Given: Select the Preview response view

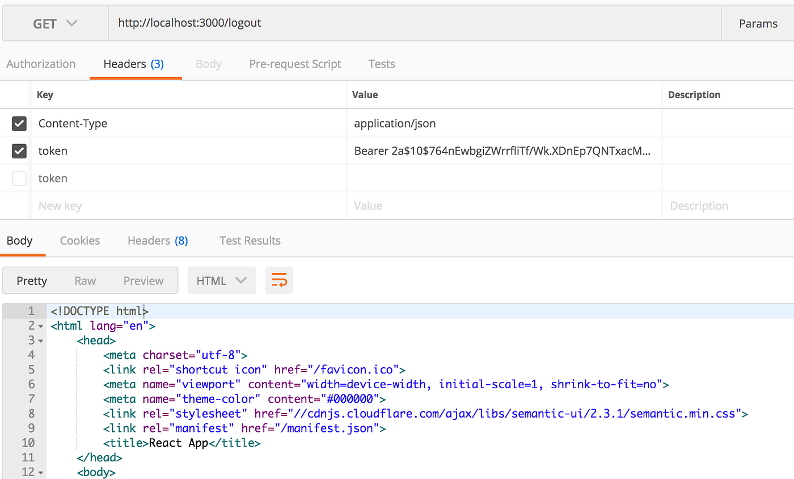Looking at the screenshot, I should pos(143,280).
